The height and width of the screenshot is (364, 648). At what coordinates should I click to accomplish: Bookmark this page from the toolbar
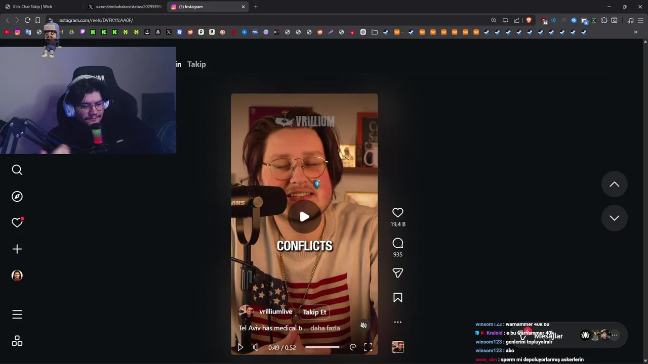(37, 20)
